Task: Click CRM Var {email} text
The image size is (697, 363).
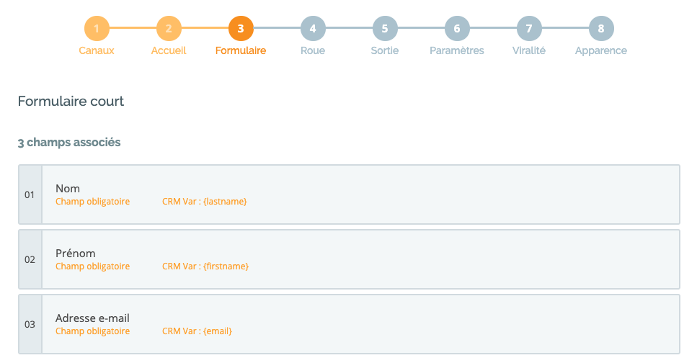Action: pos(197,331)
